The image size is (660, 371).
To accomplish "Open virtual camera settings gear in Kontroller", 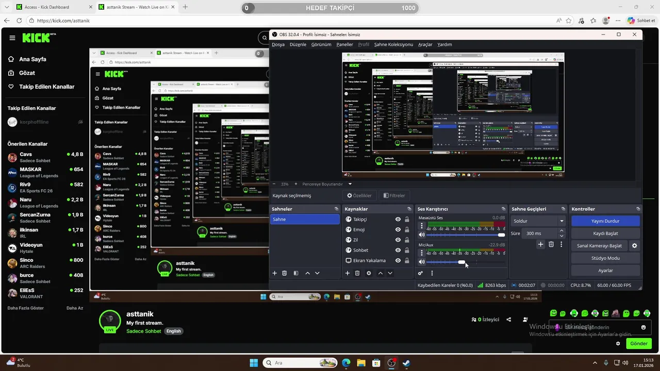I will coord(635,246).
